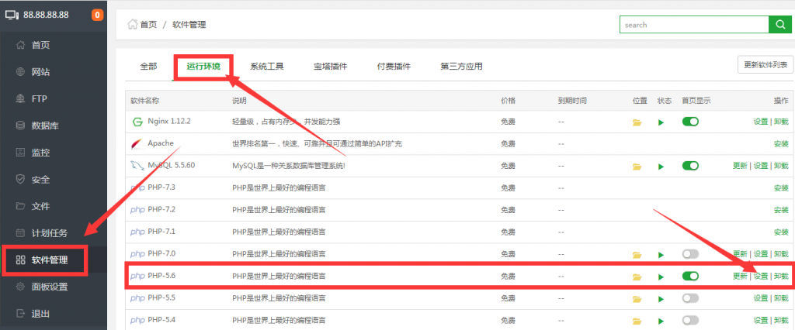Click 首页 breadcrumb link

tap(148, 24)
